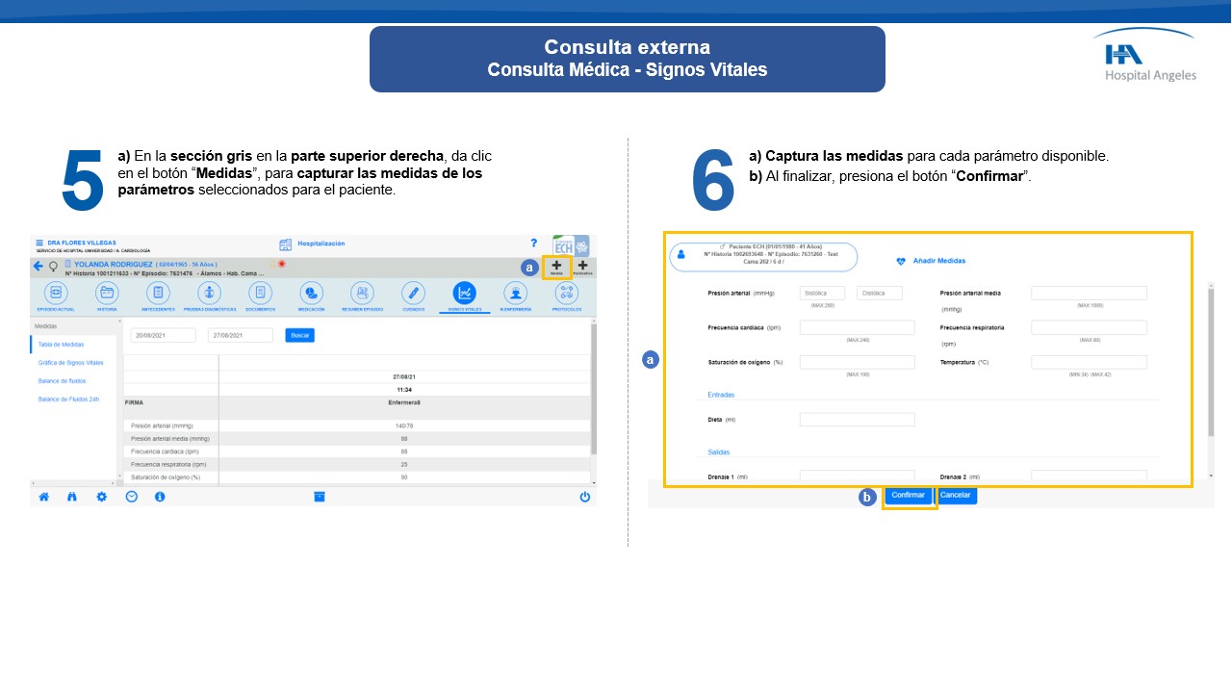
Task: Open the Protocolos section icon
Action: pos(567,293)
